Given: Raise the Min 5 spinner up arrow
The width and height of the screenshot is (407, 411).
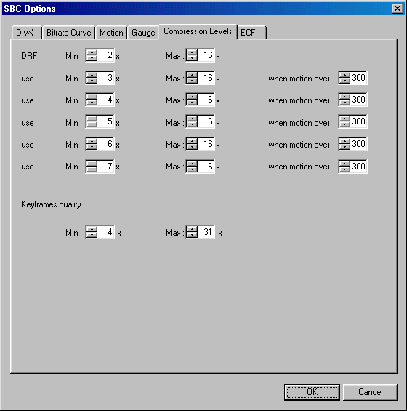Looking at the screenshot, I should pyautogui.click(x=92, y=119).
